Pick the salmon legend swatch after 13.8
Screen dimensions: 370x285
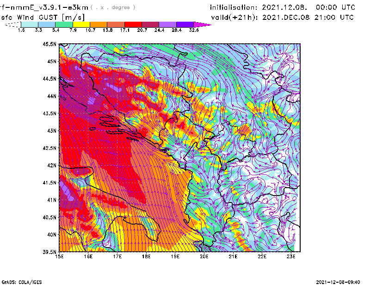(x=116, y=24)
